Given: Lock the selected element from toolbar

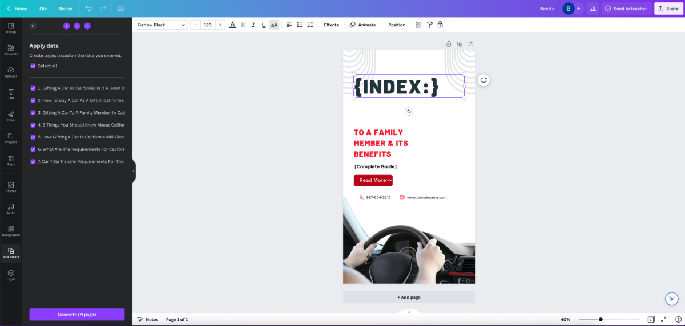Looking at the screenshot, I should pyautogui.click(x=440, y=25).
